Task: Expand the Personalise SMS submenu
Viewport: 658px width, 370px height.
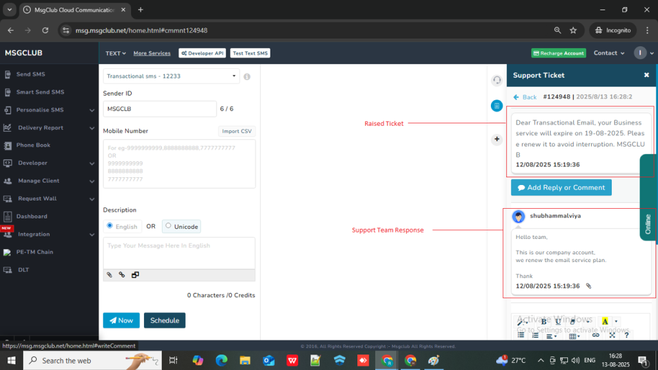Action: 49,110
